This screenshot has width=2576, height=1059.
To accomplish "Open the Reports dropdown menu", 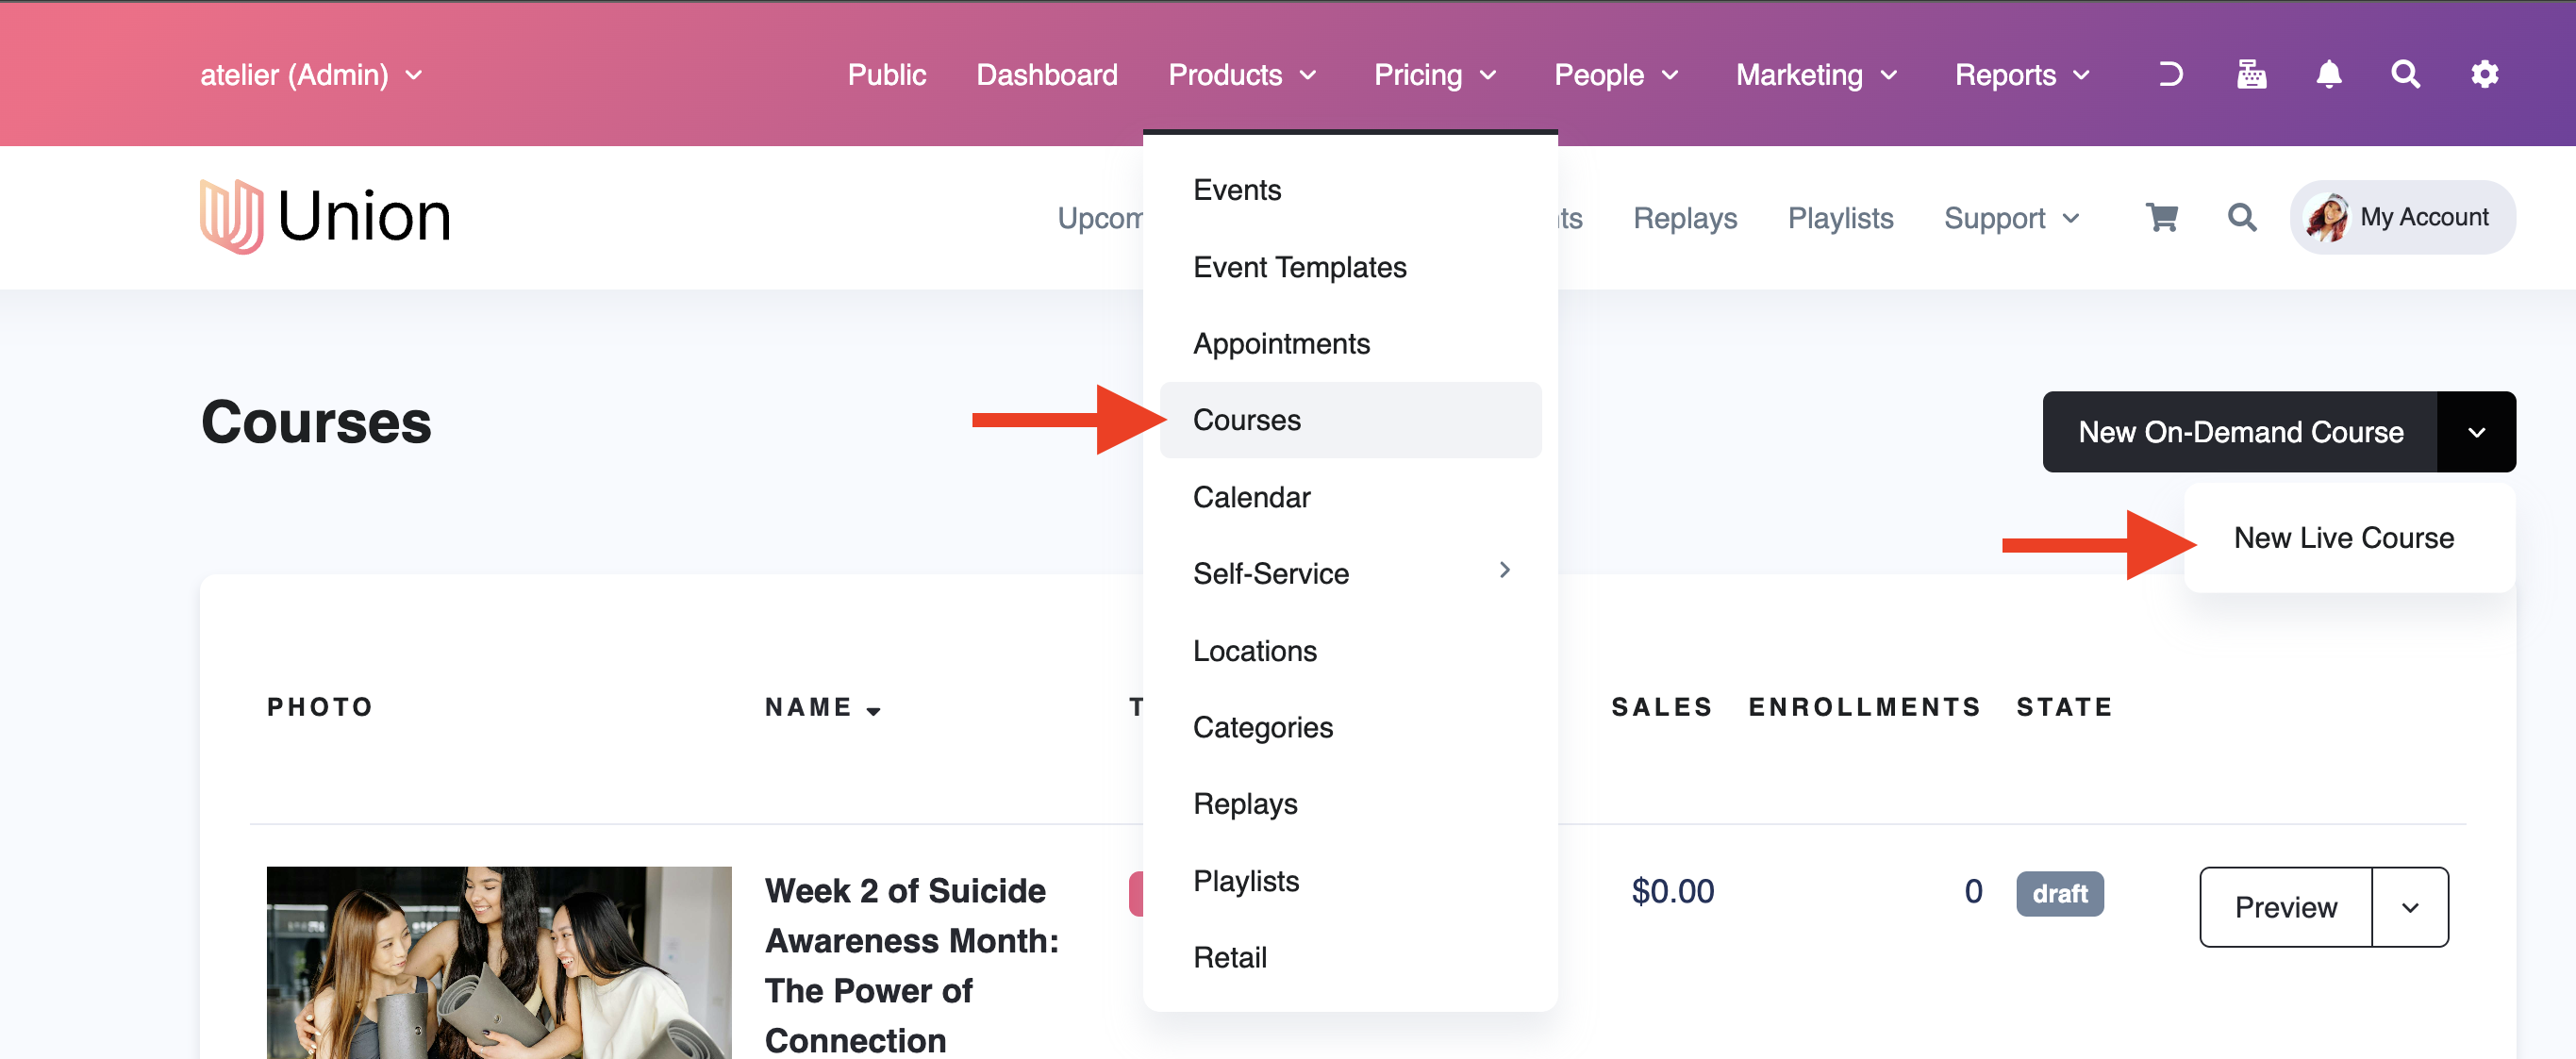I will (x=2023, y=75).
